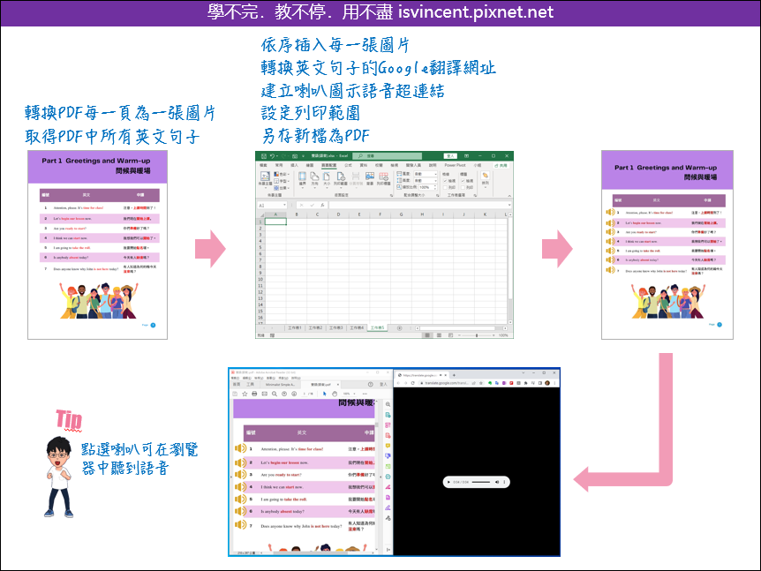Open the Colors (色彩) dropdown in Excel
761x571 pixels.
[x=281, y=174]
